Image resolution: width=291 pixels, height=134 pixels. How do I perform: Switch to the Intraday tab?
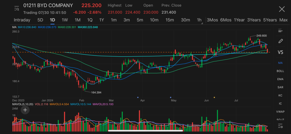22,20
